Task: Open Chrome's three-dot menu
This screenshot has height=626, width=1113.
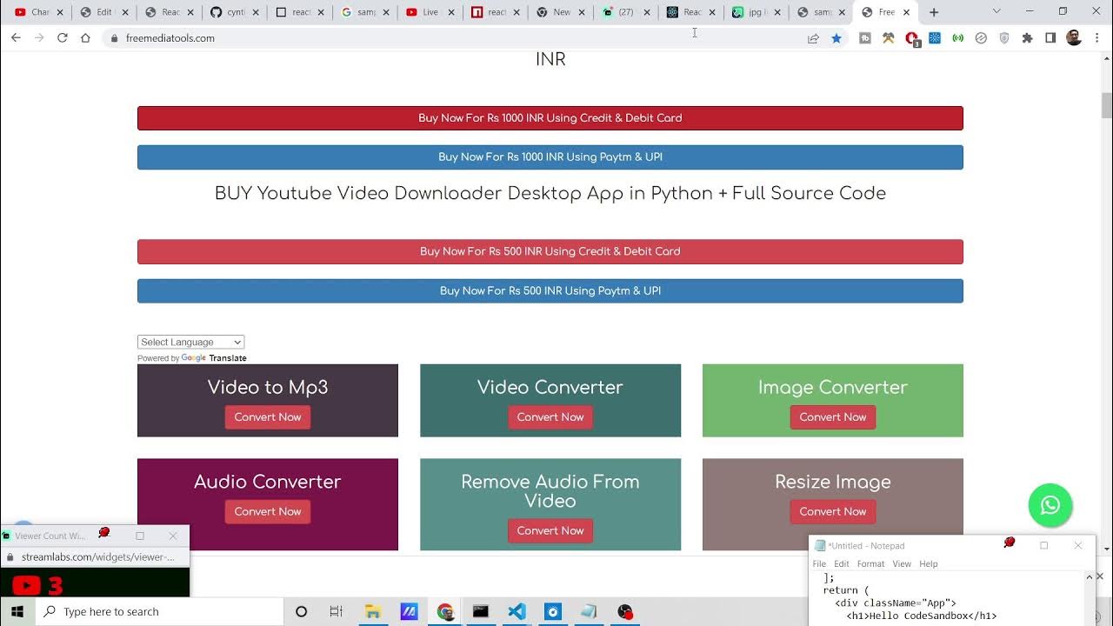Action: point(1098,38)
